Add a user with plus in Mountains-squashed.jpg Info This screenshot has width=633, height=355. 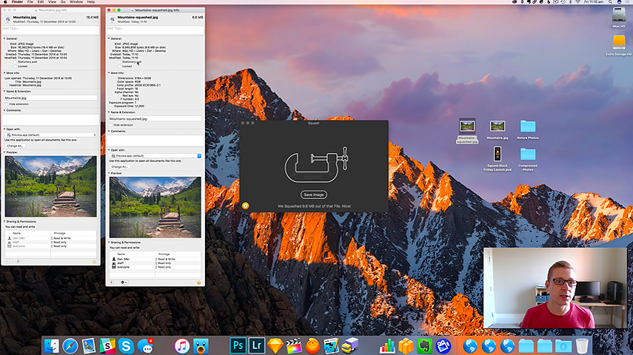tap(111, 283)
